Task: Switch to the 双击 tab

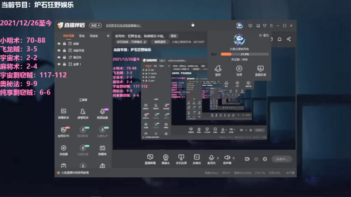Action: [82, 36]
